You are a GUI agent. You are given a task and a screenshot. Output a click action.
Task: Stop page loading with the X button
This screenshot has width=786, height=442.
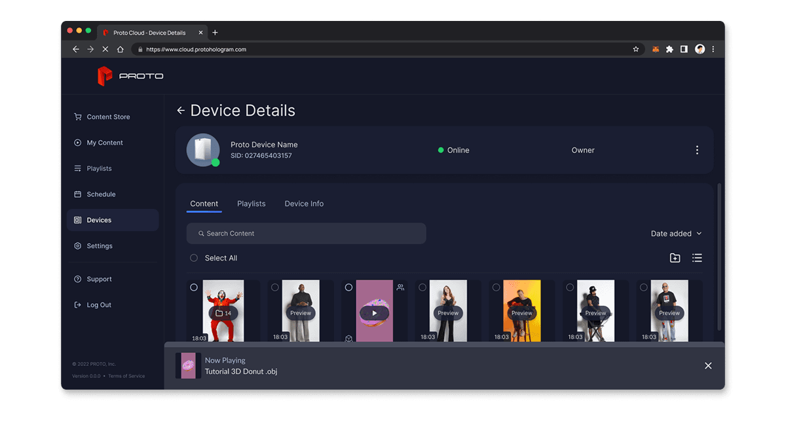(x=105, y=49)
